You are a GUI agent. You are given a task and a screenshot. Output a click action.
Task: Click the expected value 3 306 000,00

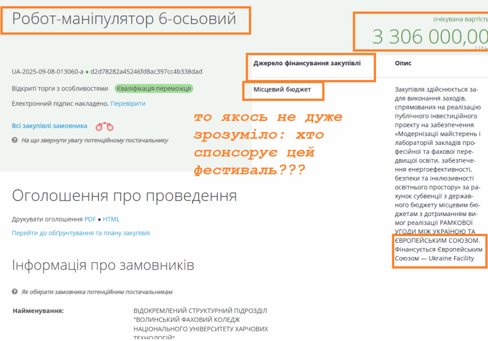[x=429, y=37]
